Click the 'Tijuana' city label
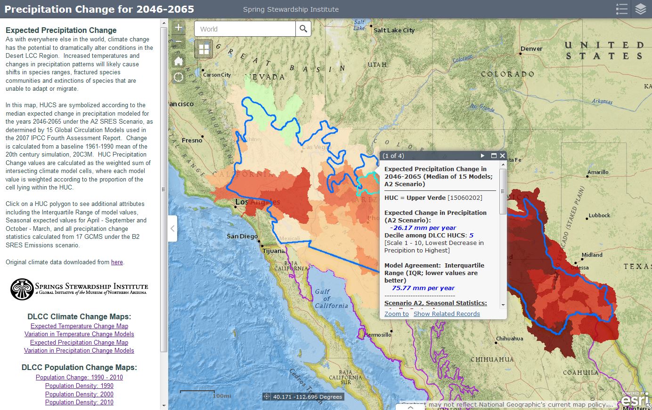 click(273, 251)
